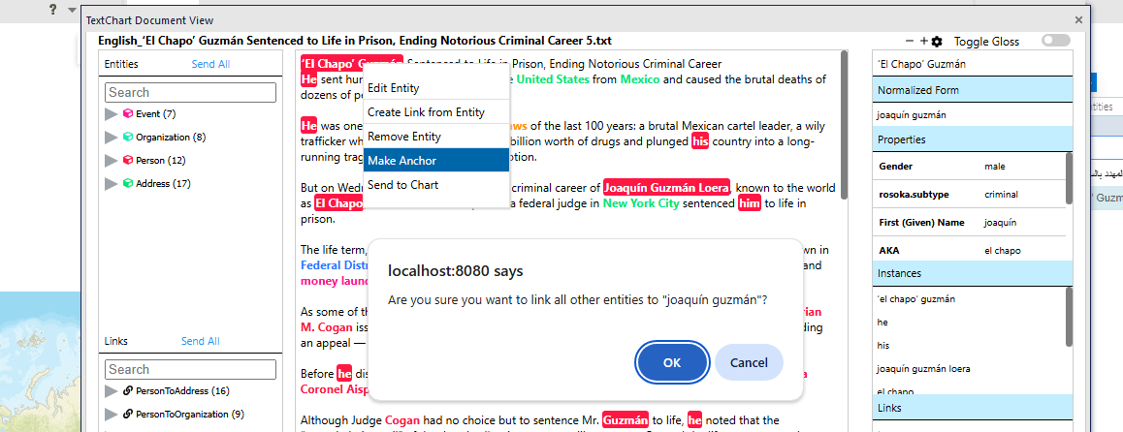The image size is (1123, 432).
Task: Click the Organization entity cube icon
Action: click(x=127, y=138)
